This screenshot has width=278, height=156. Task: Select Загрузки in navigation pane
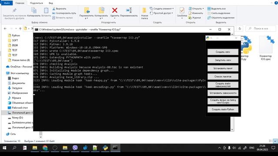click(17, 88)
